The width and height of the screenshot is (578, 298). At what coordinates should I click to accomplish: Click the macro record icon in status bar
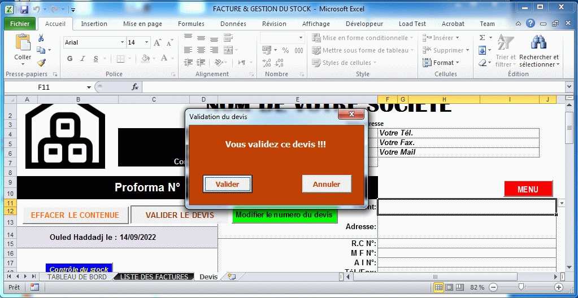(x=34, y=287)
